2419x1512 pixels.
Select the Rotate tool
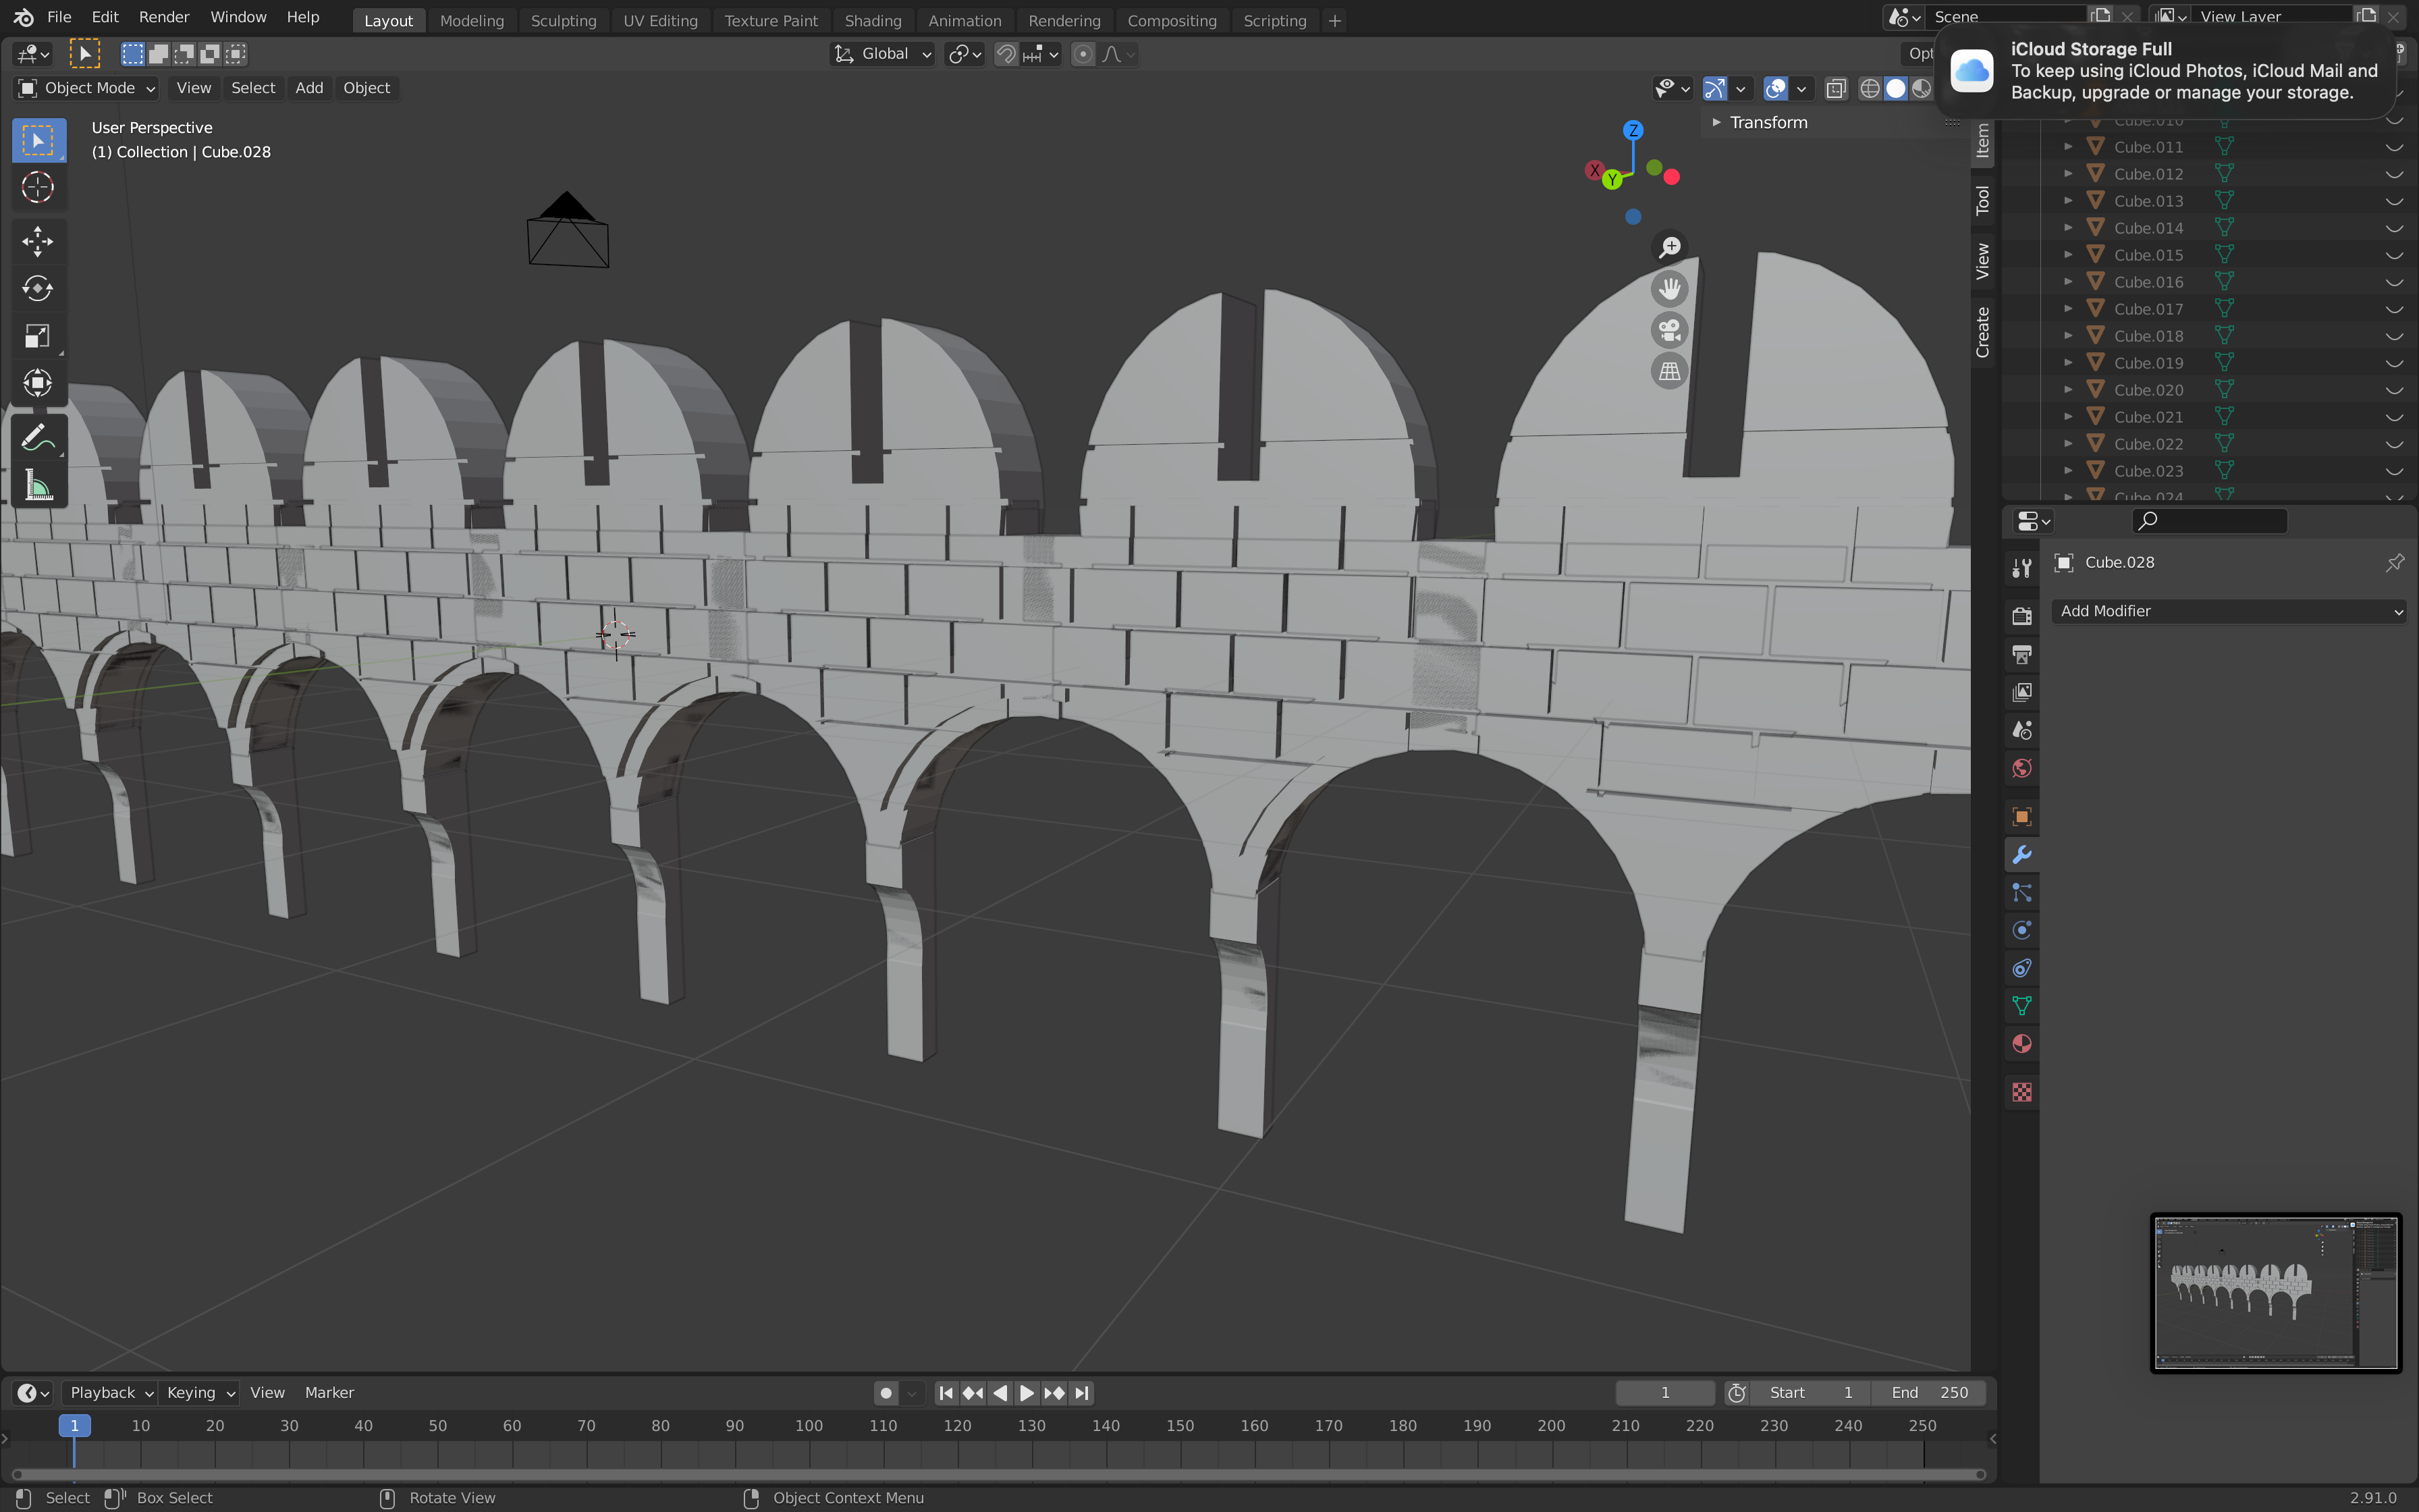37,289
